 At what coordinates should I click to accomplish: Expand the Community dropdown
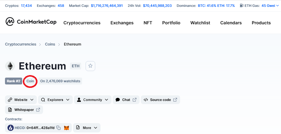pos(92,100)
